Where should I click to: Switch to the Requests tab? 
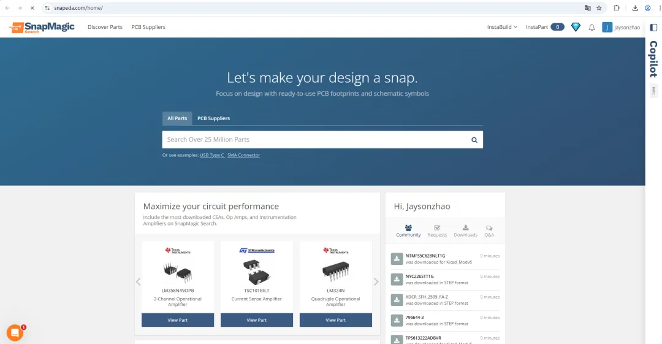coord(437,231)
